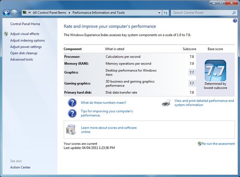The image size is (240, 177).
Task: Click the software box icon
Action: pyautogui.click(x=71, y=130)
